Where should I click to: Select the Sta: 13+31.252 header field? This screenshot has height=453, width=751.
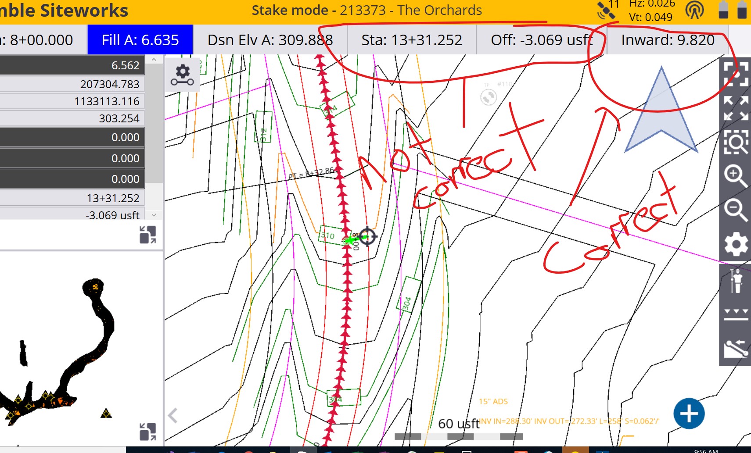click(x=411, y=40)
